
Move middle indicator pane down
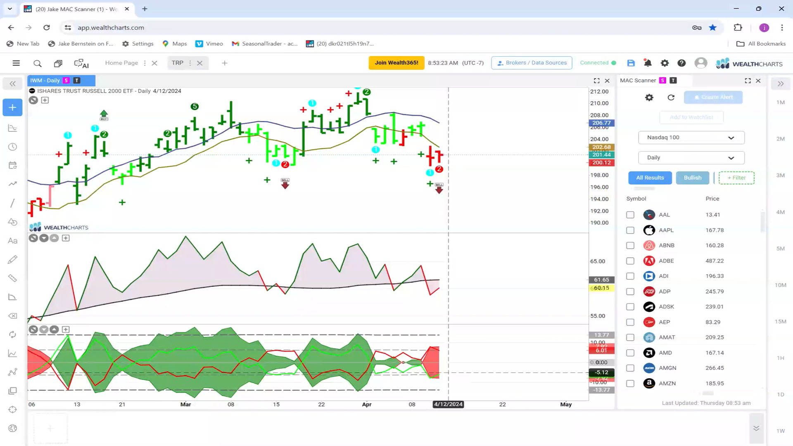click(44, 238)
